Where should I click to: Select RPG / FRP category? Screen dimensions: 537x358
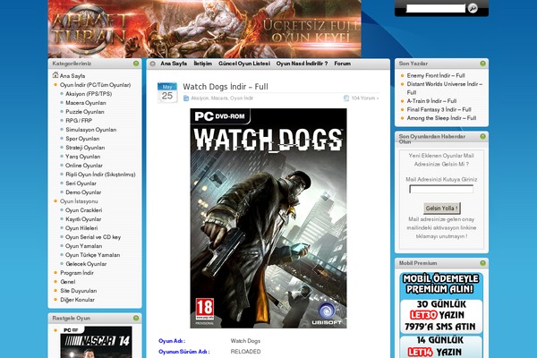click(79, 121)
